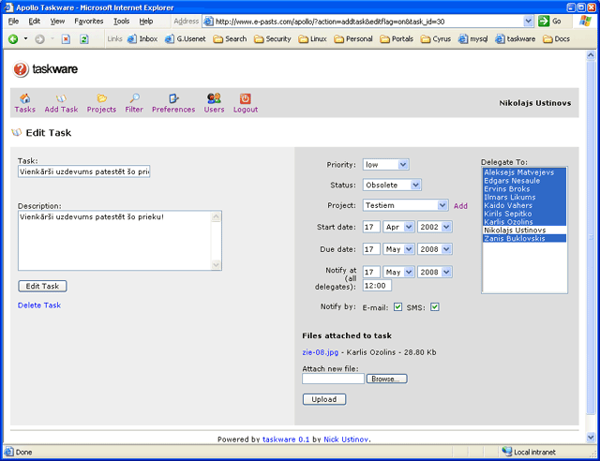Open the taskware link shortcut

coord(515,39)
